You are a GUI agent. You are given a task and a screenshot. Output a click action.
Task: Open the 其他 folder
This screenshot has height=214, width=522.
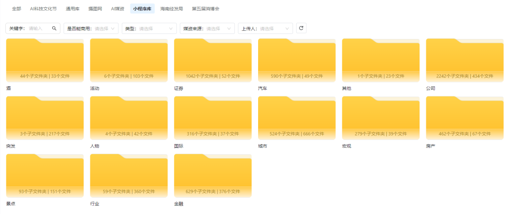(381, 60)
